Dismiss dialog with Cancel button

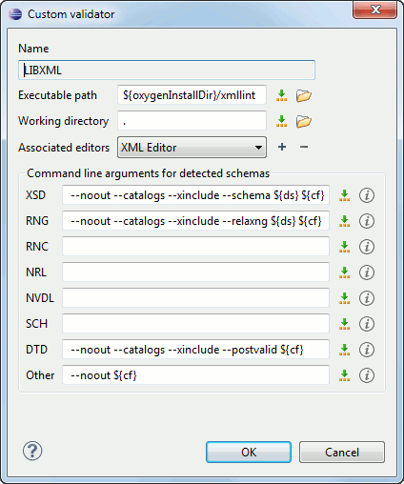[342, 452]
